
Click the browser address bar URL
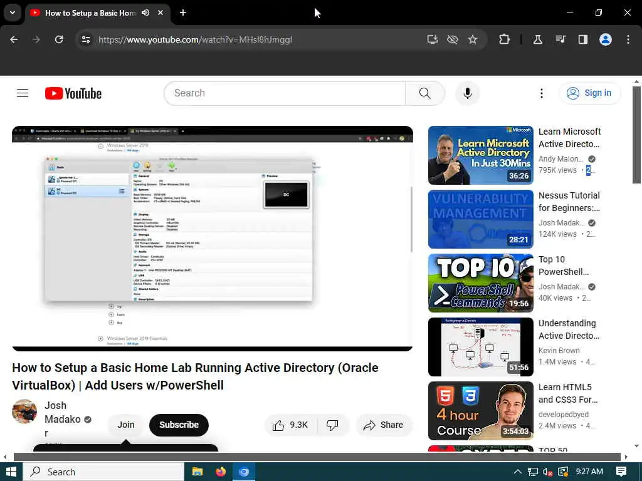195,39
